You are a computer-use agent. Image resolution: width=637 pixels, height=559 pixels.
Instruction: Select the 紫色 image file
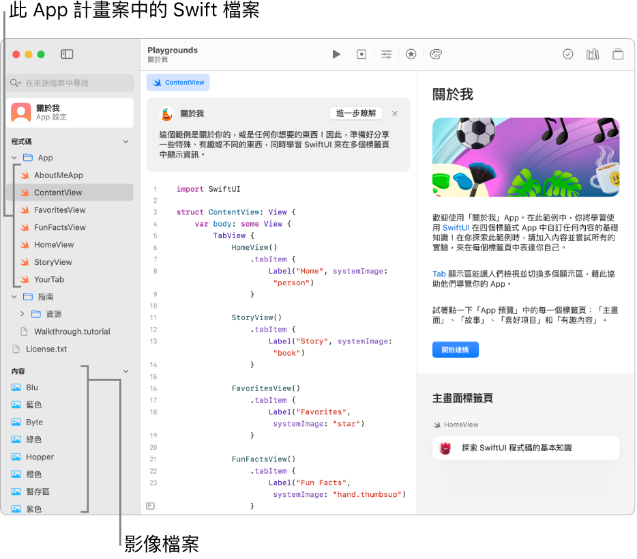(70, 509)
